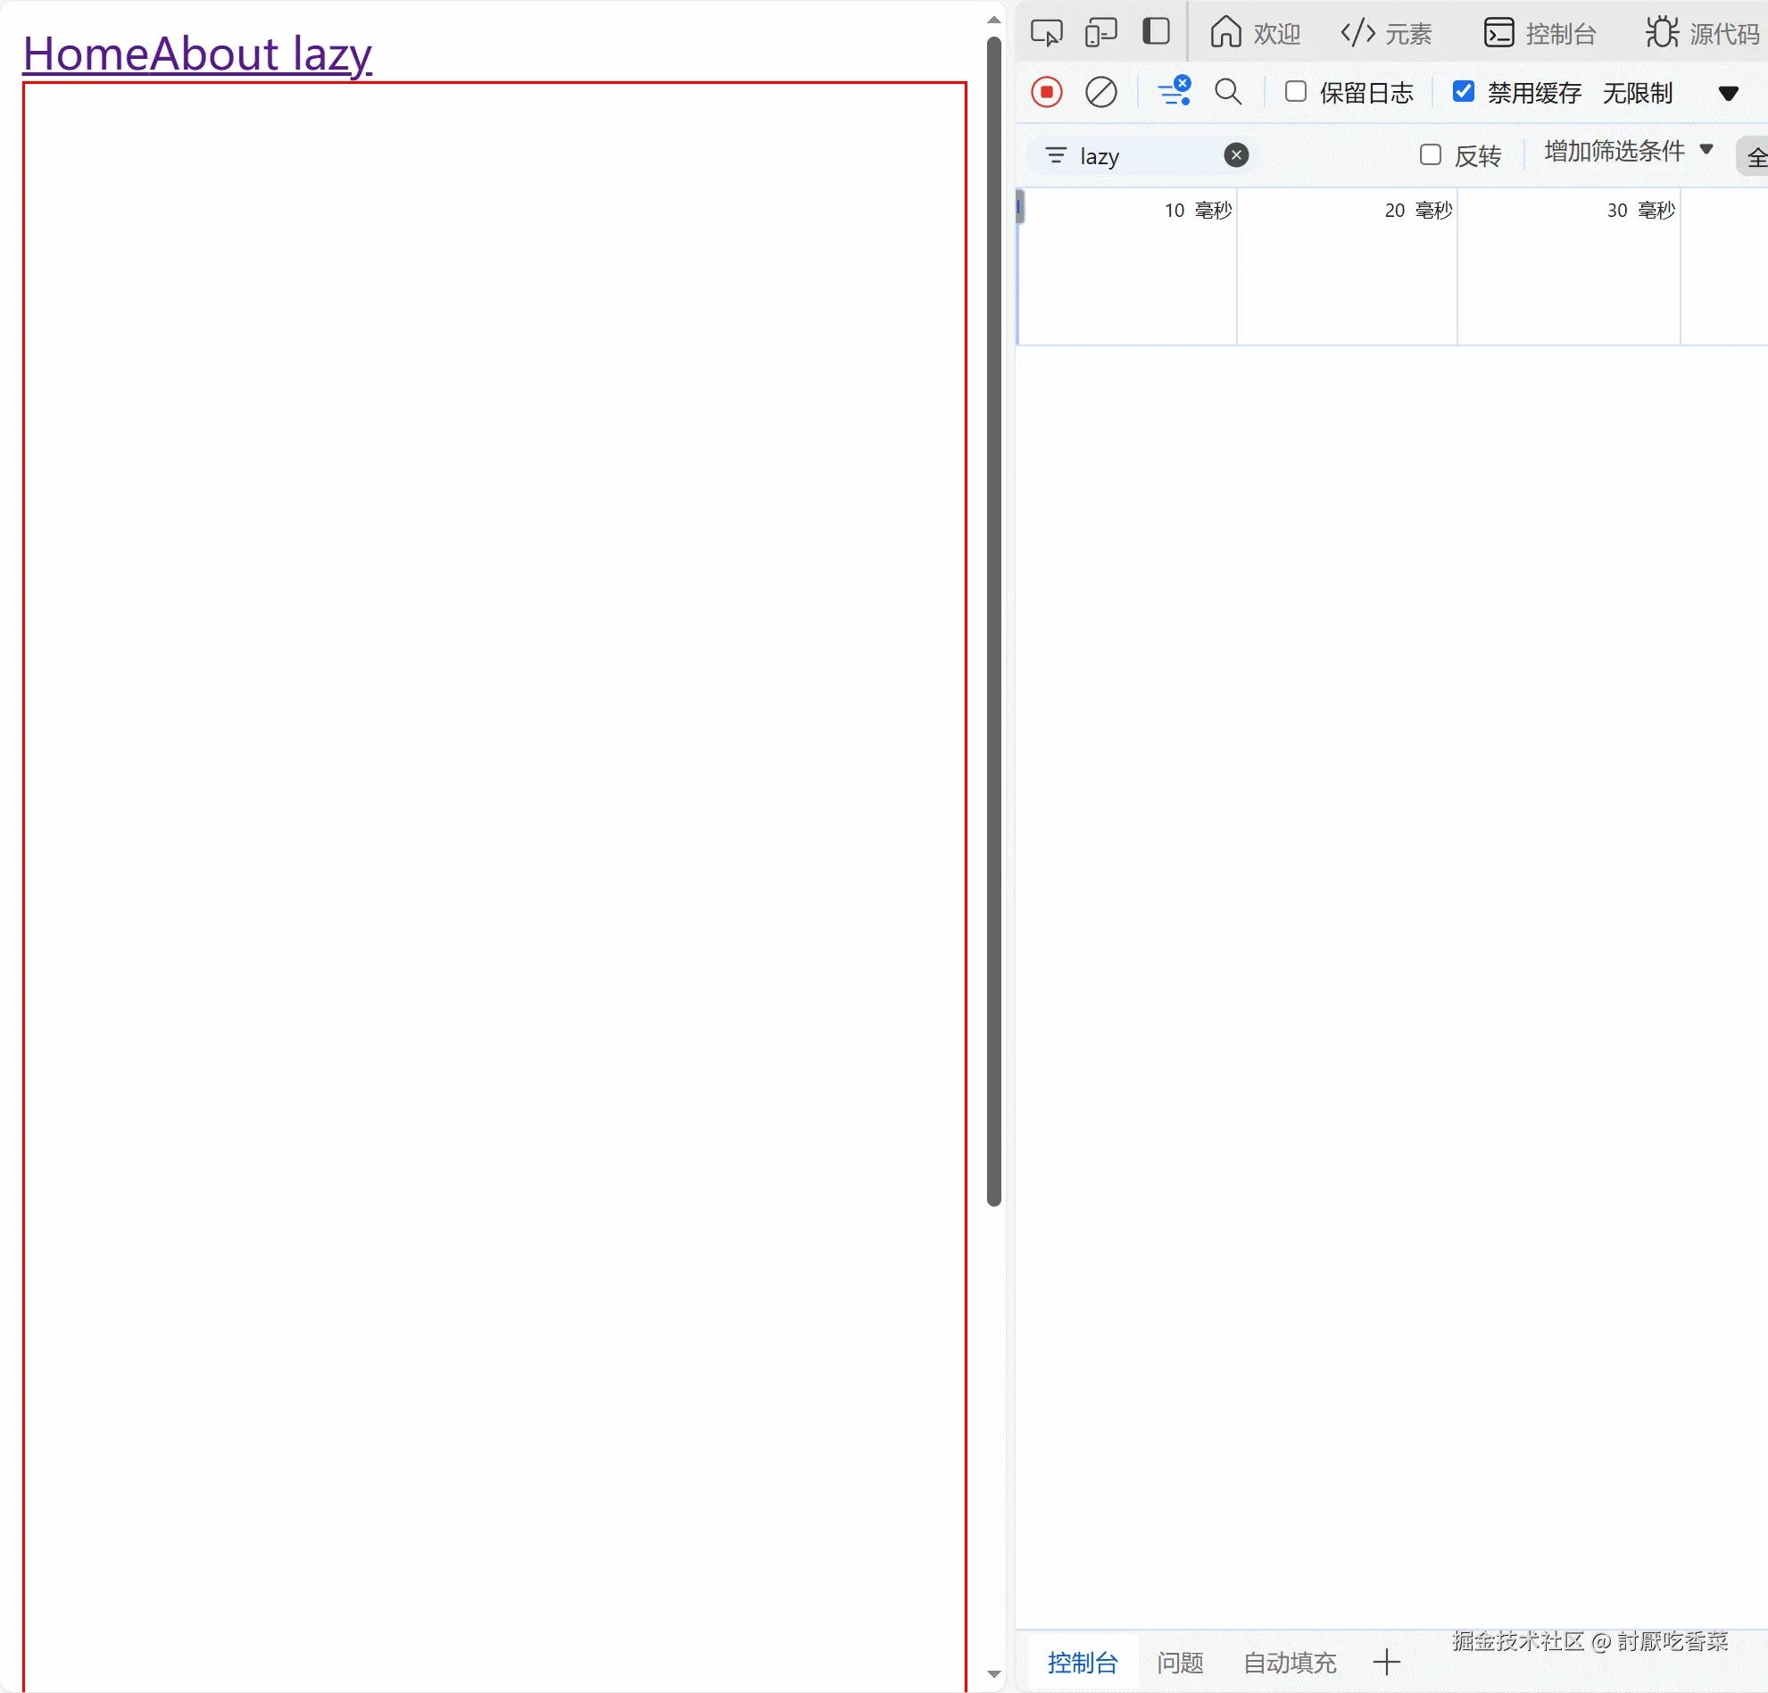Toggle device emulation mode
Screen dimensions: 1768x1693
(x=1100, y=32)
